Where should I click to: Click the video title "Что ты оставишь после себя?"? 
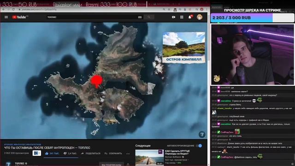pos(47,148)
